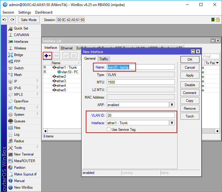222x192 pixels.
Task: Click the Apply button
Action: coord(190,75)
